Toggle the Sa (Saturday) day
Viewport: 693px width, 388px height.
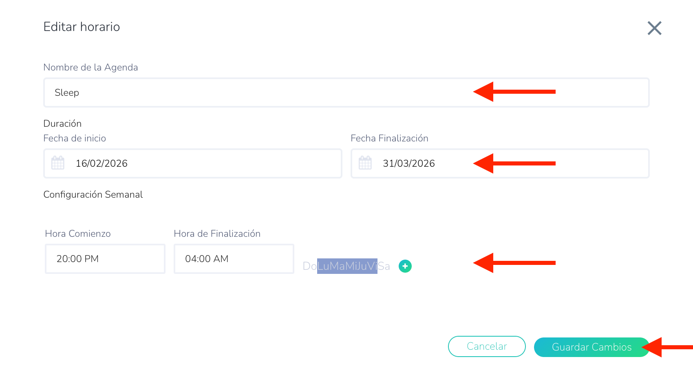[x=384, y=266]
